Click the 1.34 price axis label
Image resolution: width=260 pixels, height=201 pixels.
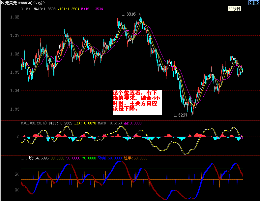pyautogui.click(x=14, y=90)
